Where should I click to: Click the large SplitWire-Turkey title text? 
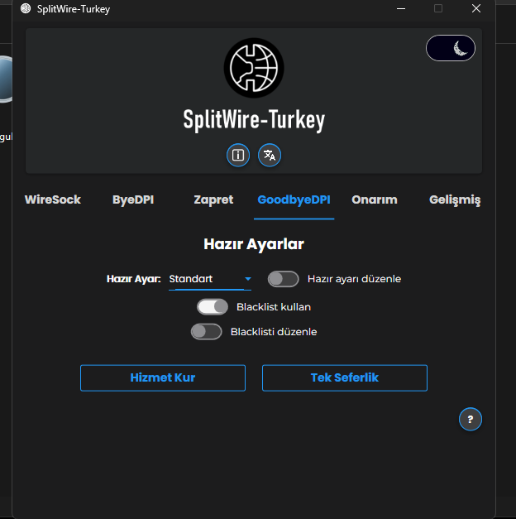pos(254,119)
